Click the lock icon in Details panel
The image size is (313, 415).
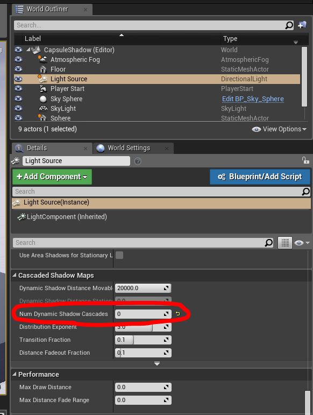[x=305, y=160]
